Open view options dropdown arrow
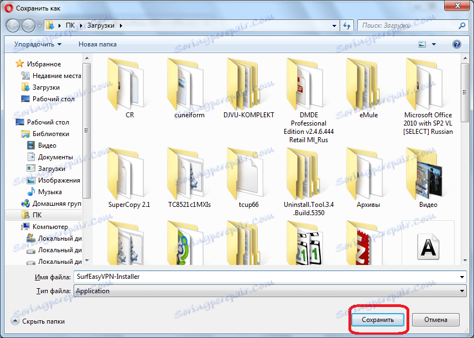 pyautogui.click(x=434, y=44)
